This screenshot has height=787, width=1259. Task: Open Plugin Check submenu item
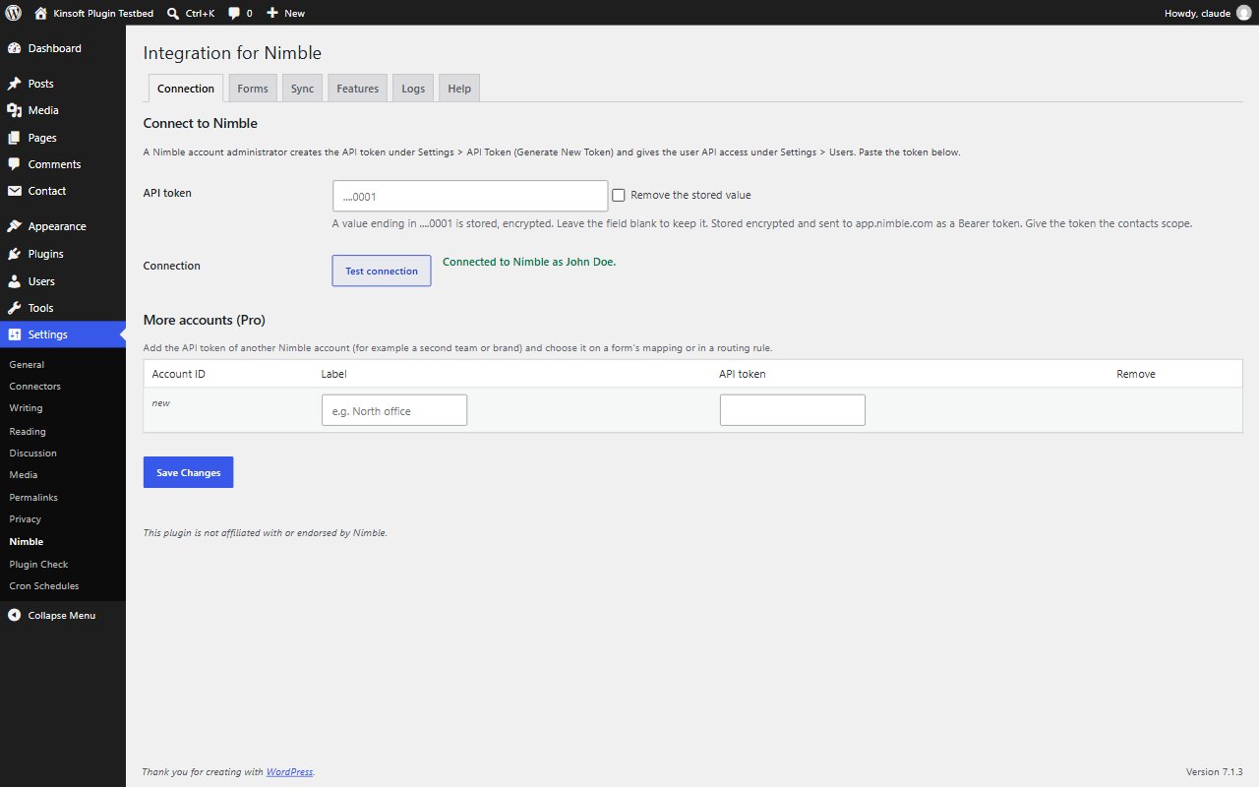point(63,564)
